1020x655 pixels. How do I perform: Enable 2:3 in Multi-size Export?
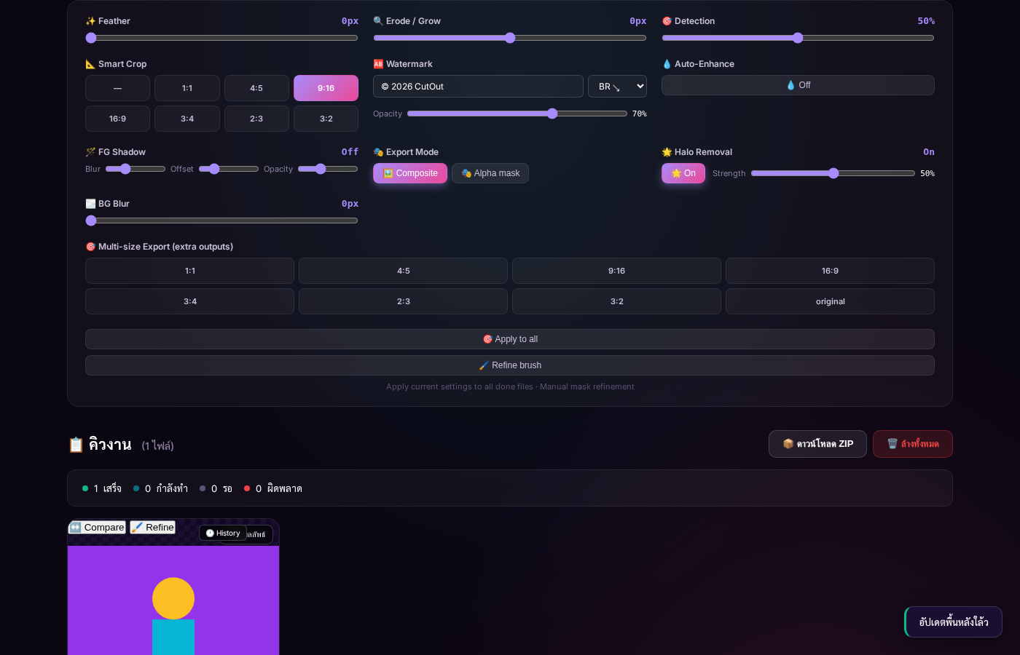pyautogui.click(x=403, y=301)
